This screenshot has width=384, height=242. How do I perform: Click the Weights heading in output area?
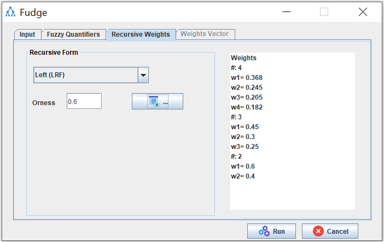pos(243,57)
